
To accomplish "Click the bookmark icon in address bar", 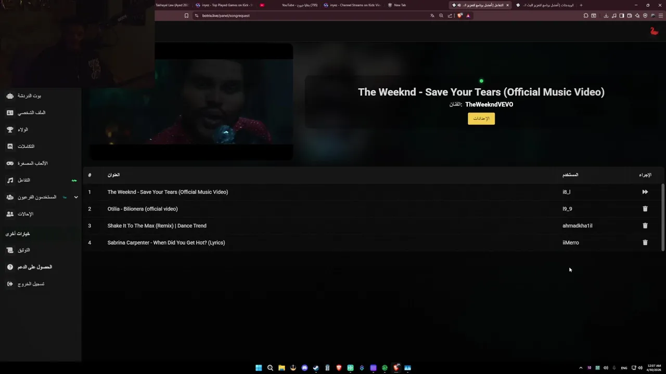I will [186, 16].
